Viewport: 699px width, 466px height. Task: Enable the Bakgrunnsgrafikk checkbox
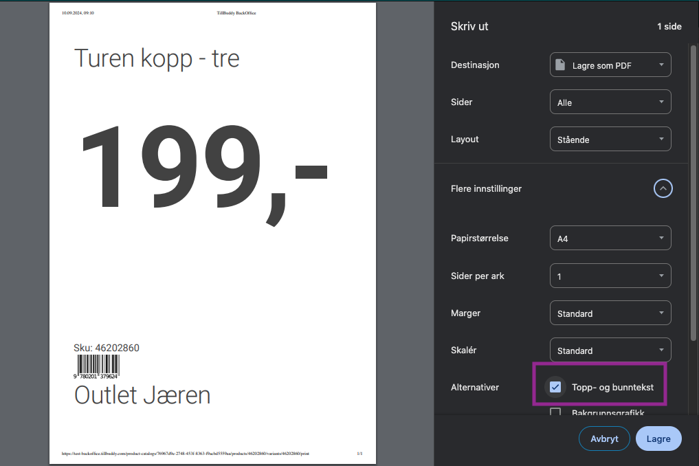pyautogui.click(x=555, y=412)
